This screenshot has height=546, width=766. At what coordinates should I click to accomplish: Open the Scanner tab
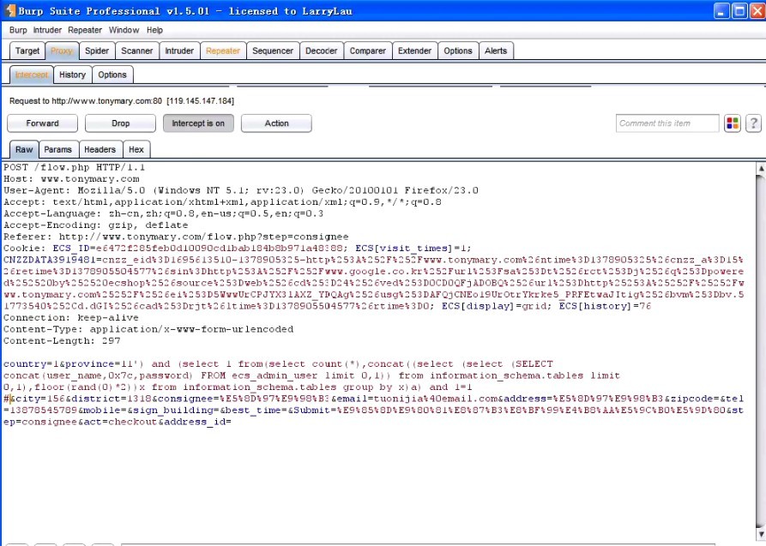136,51
